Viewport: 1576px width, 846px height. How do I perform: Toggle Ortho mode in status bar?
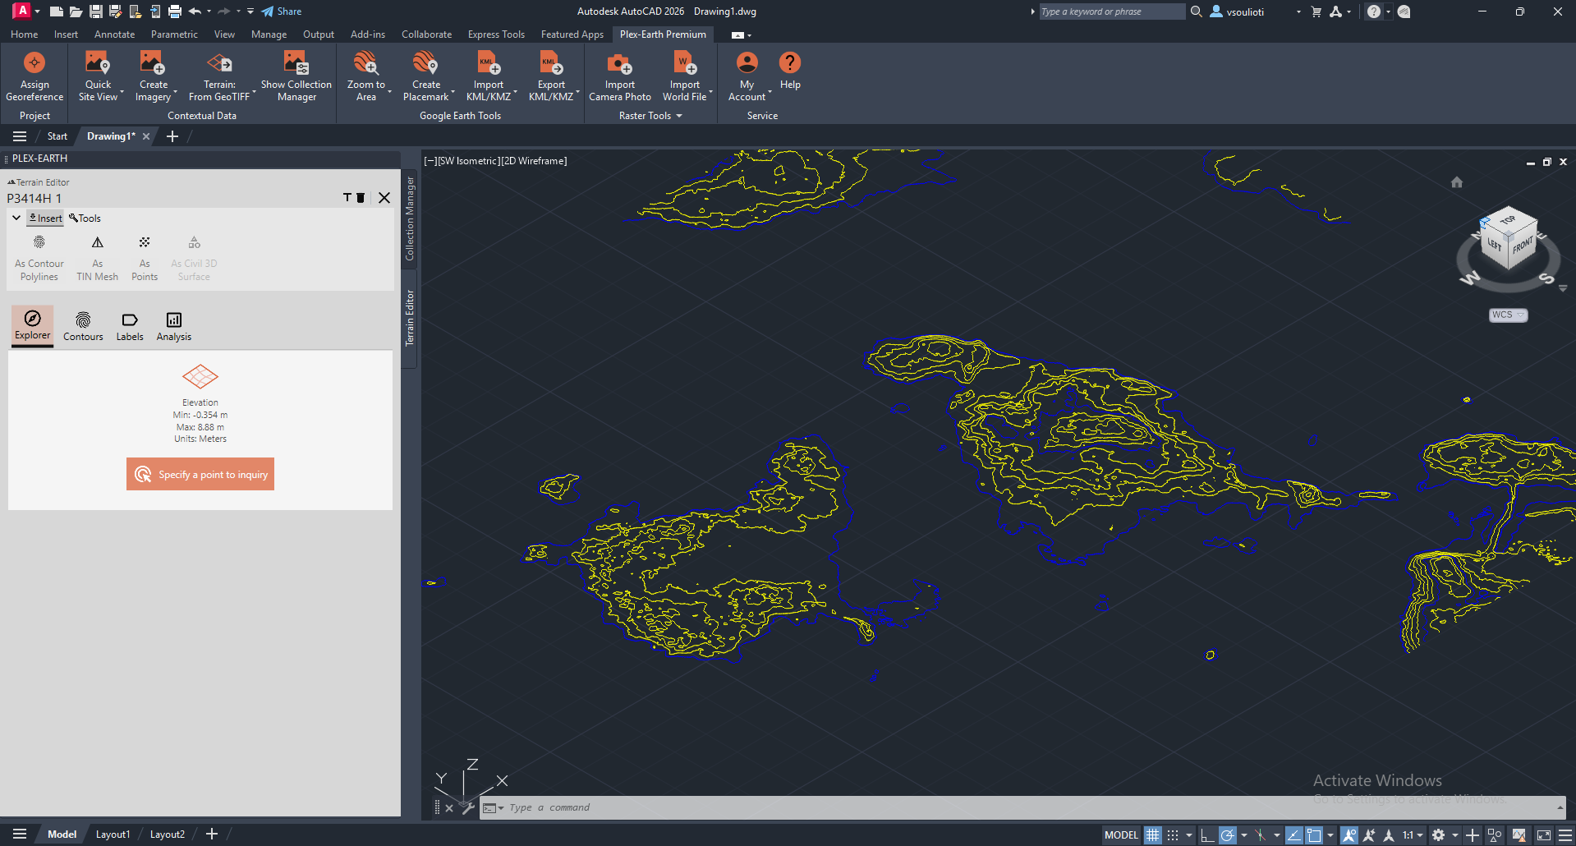coord(1207,835)
